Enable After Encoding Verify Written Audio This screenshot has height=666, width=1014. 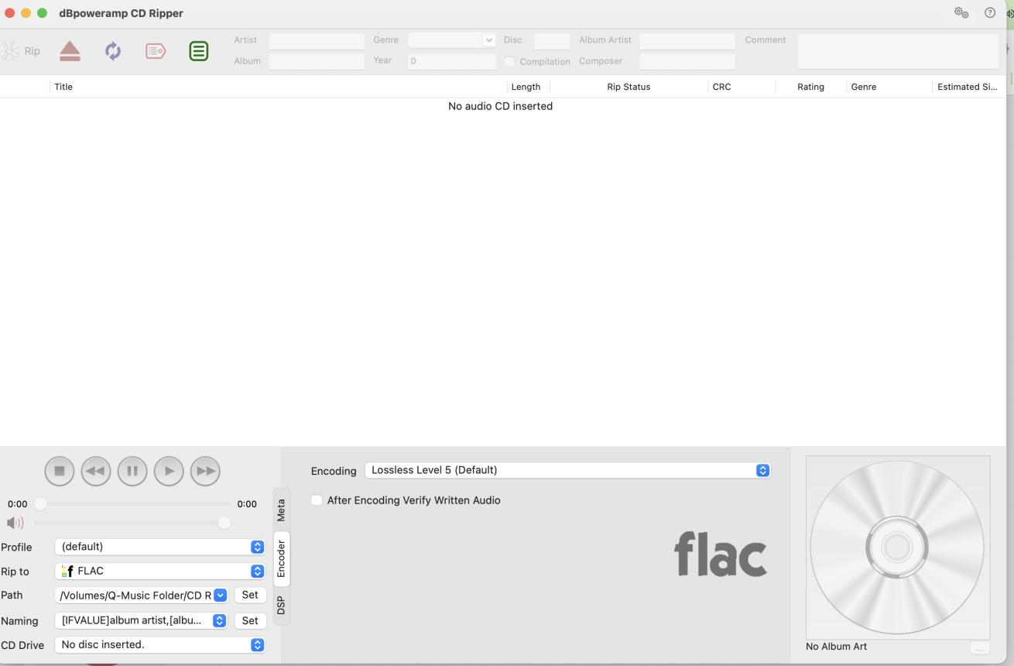pyautogui.click(x=317, y=500)
